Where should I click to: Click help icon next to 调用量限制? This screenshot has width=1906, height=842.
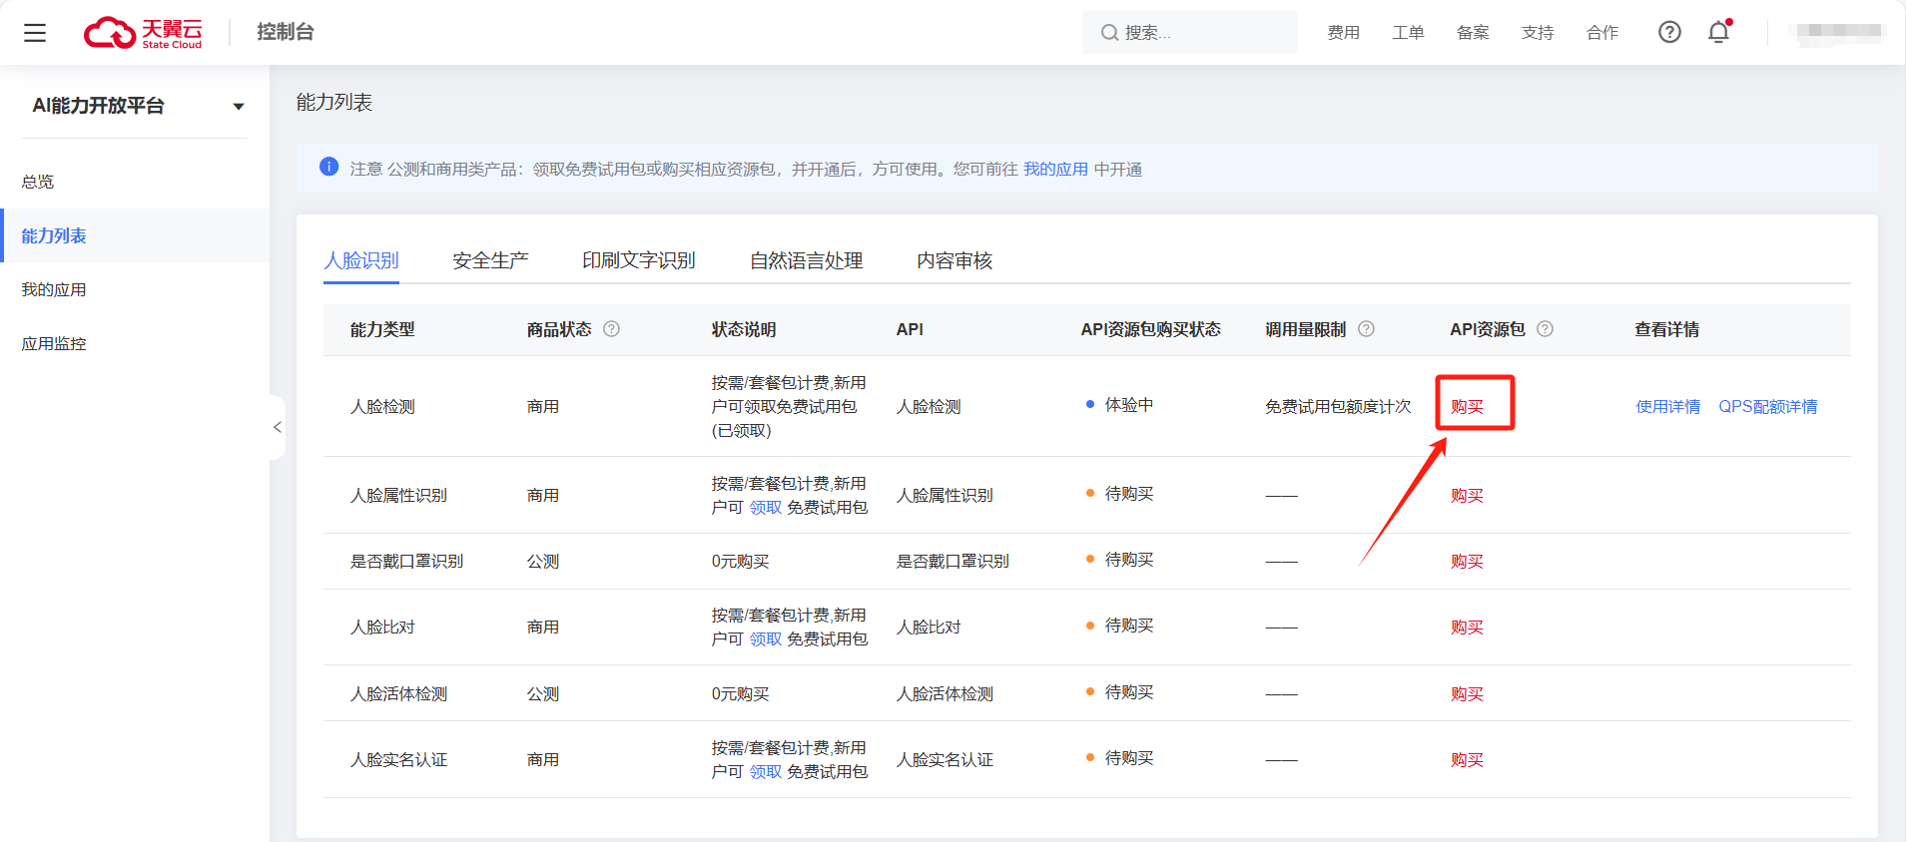pyautogui.click(x=1367, y=328)
